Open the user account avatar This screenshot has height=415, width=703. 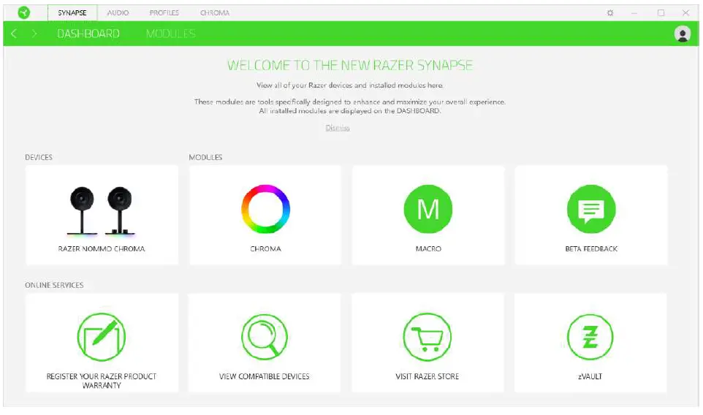tap(683, 34)
